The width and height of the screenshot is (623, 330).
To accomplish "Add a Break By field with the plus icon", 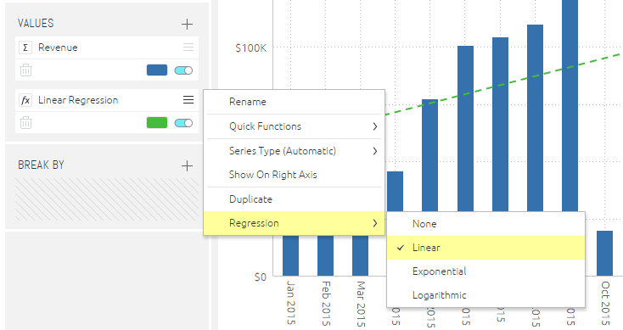I will [x=187, y=165].
